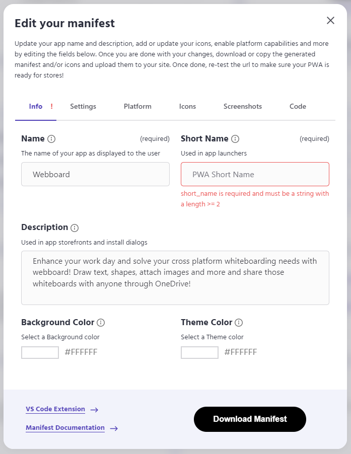Image resolution: width=351 pixels, height=454 pixels.
Task: Click the short_name validation error message
Action: pyautogui.click(x=255, y=199)
